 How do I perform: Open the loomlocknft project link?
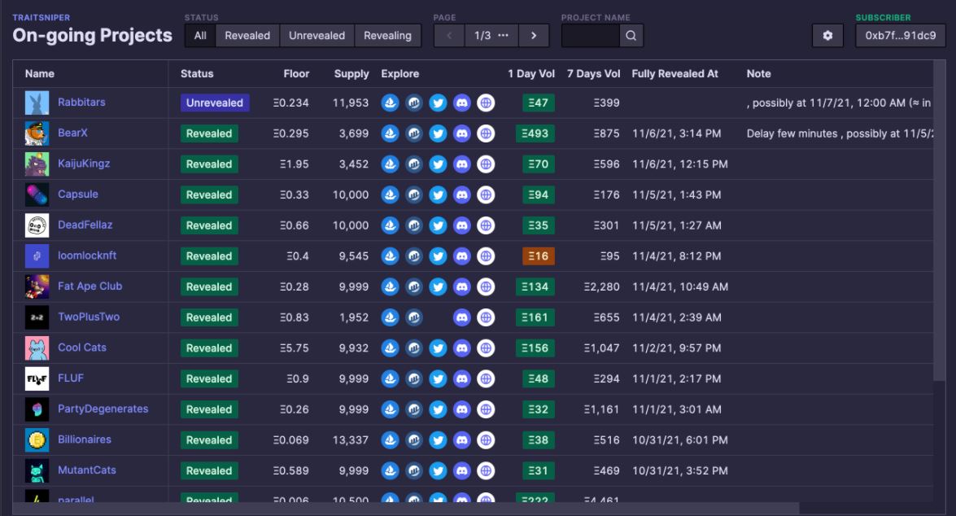pyautogui.click(x=87, y=256)
